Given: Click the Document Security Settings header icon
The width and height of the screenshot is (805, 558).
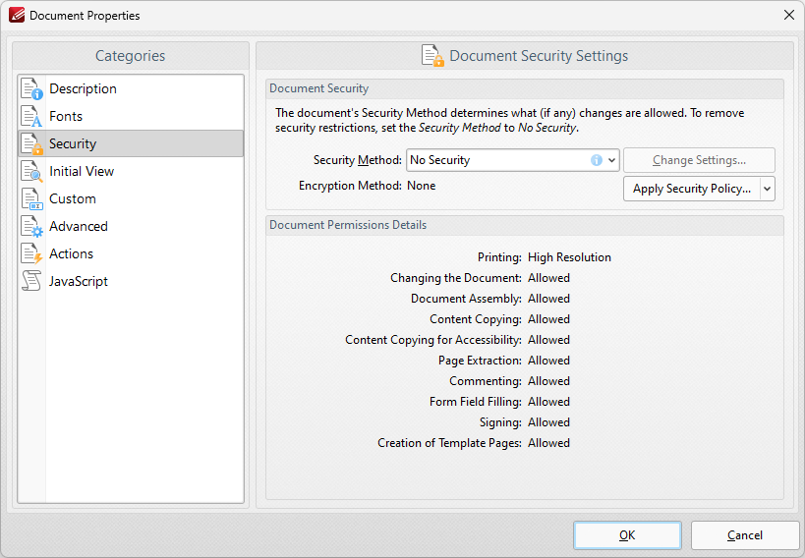Looking at the screenshot, I should click(x=432, y=56).
